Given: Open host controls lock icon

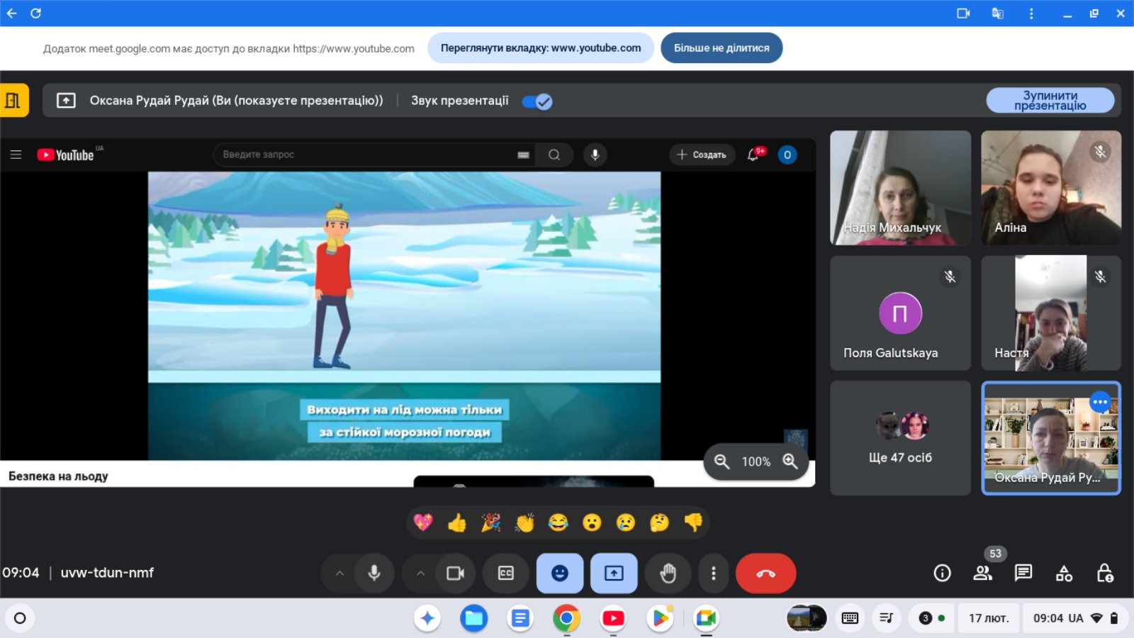Looking at the screenshot, I should 1105,573.
